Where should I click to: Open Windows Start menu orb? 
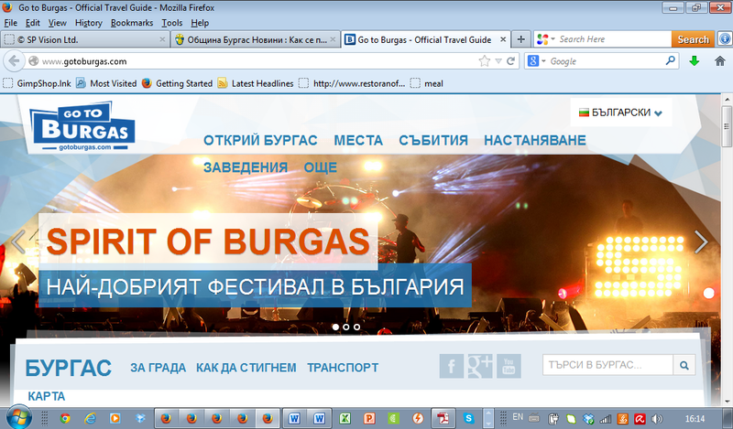(18, 417)
